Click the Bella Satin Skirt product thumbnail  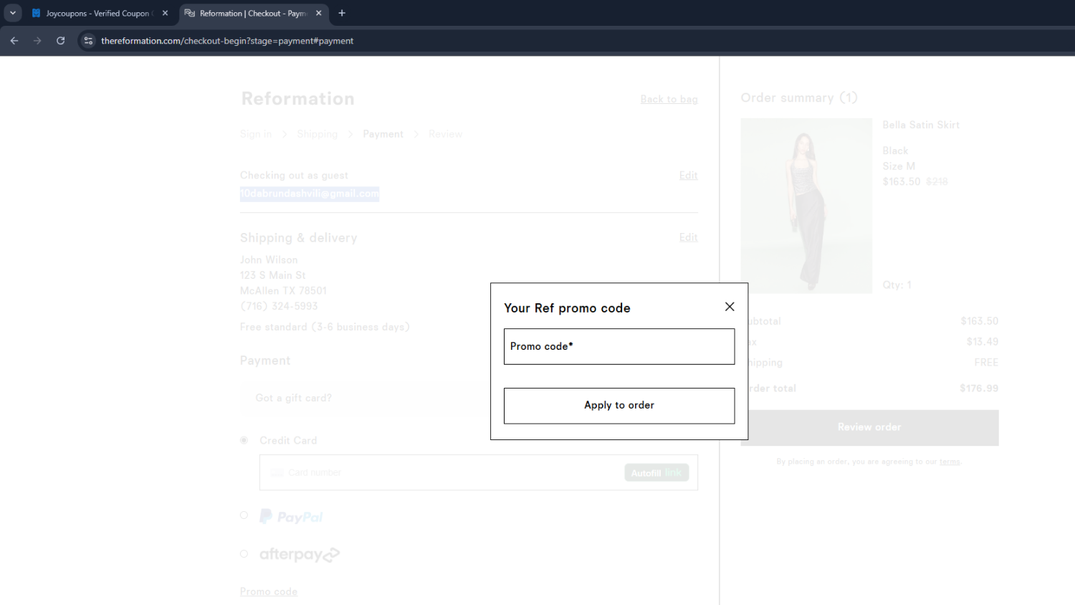coord(806,206)
